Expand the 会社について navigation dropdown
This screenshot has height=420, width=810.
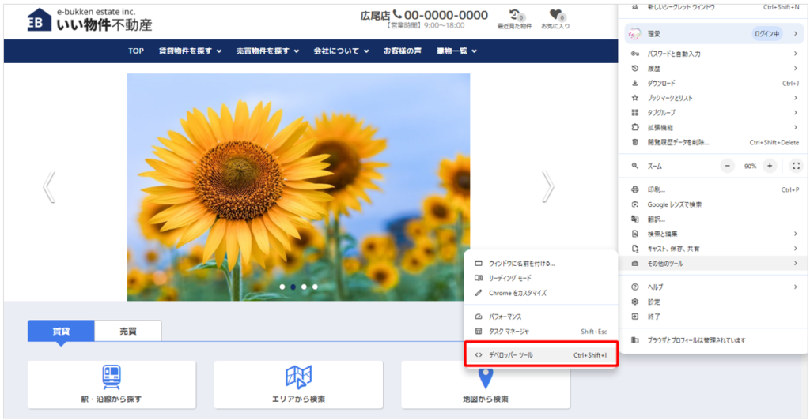340,51
